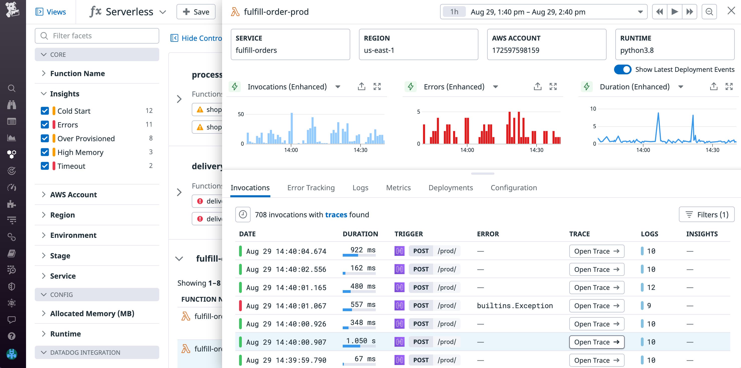Open fullscreen view of the Errors chart
Image resolution: width=741 pixels, height=368 pixels.
(553, 86)
